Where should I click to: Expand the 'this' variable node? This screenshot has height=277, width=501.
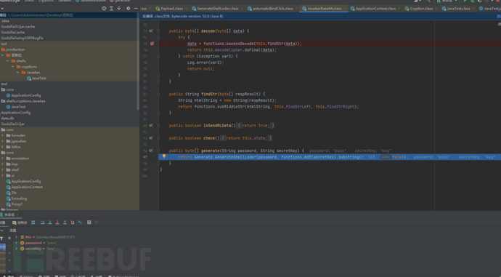16,237
